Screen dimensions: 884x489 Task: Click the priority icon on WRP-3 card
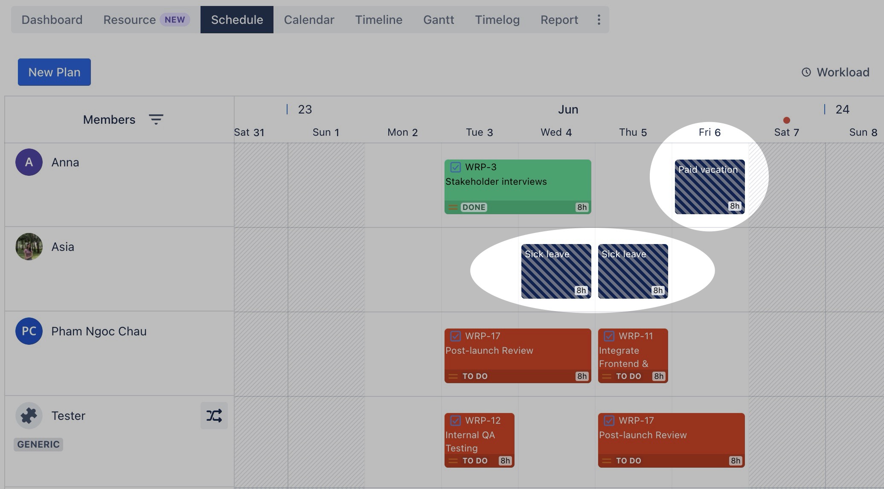(x=453, y=207)
